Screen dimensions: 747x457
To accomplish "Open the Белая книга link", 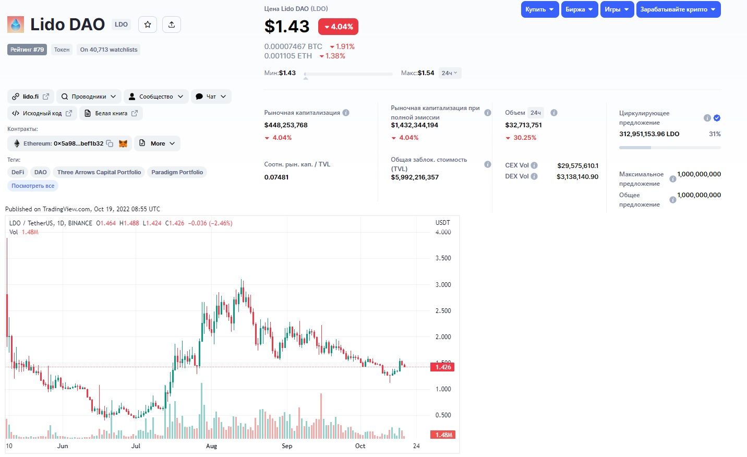I will pos(111,113).
